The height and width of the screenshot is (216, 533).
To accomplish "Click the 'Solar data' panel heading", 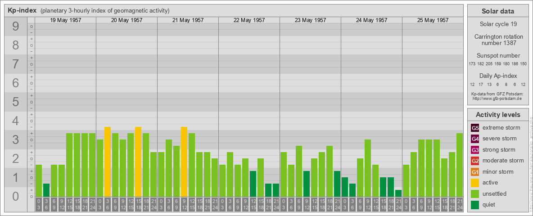I will click(497, 11).
